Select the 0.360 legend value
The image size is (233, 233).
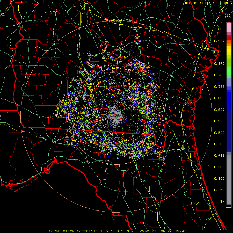coord(219,167)
